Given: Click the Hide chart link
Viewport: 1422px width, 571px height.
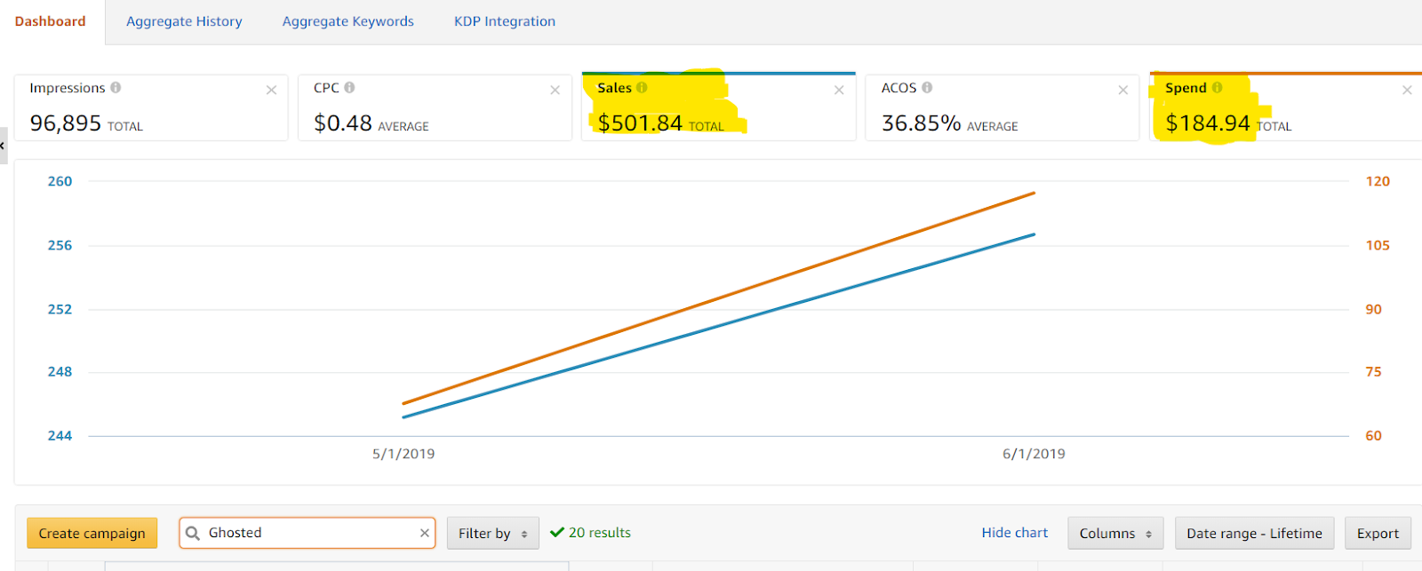Looking at the screenshot, I should click(x=1014, y=533).
